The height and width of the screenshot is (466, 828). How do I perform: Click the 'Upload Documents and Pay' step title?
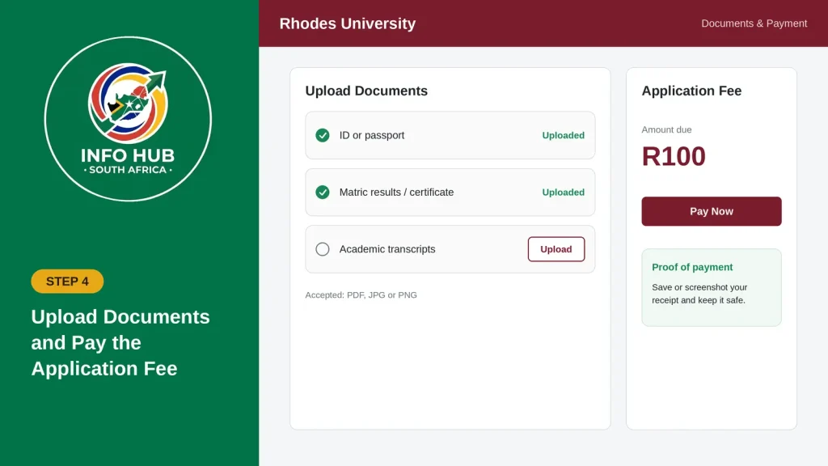pos(120,342)
